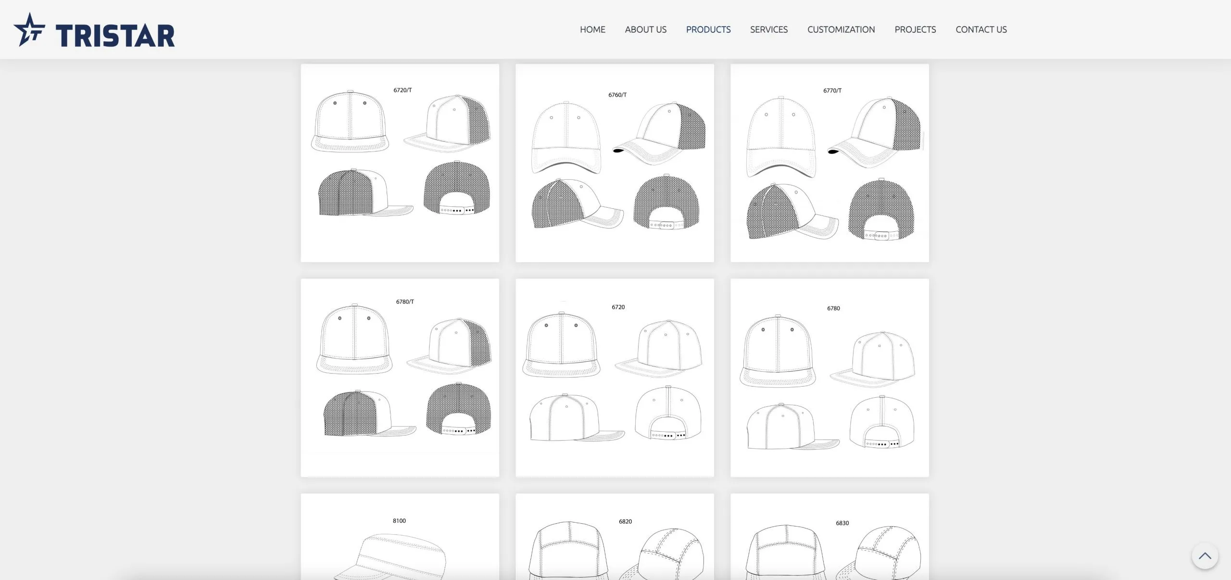Navigate to the CUSTOMIZATION page
The height and width of the screenshot is (580, 1231).
tap(841, 29)
